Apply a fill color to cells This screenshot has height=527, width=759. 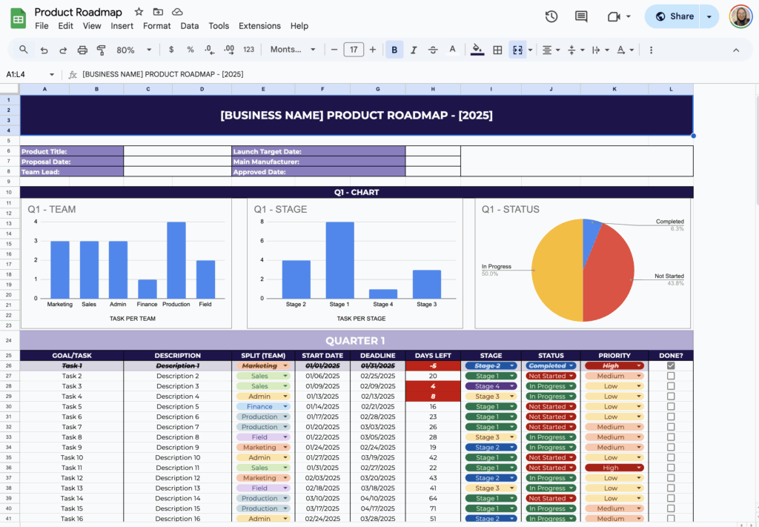[477, 49]
